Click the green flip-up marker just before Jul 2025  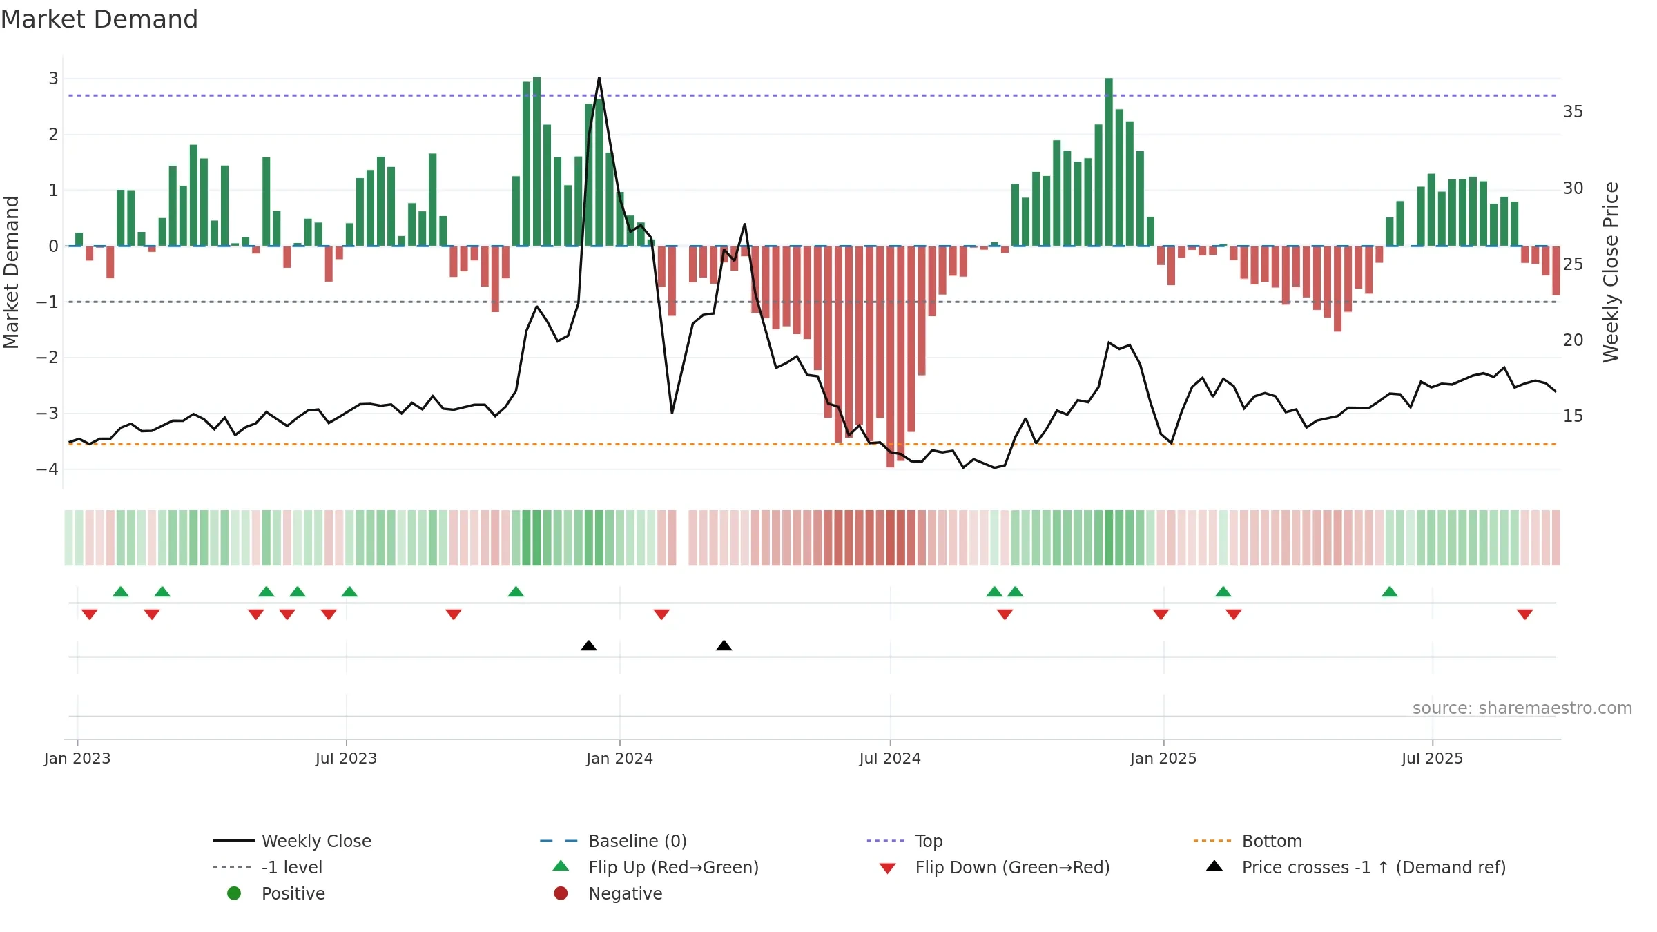1390,592
